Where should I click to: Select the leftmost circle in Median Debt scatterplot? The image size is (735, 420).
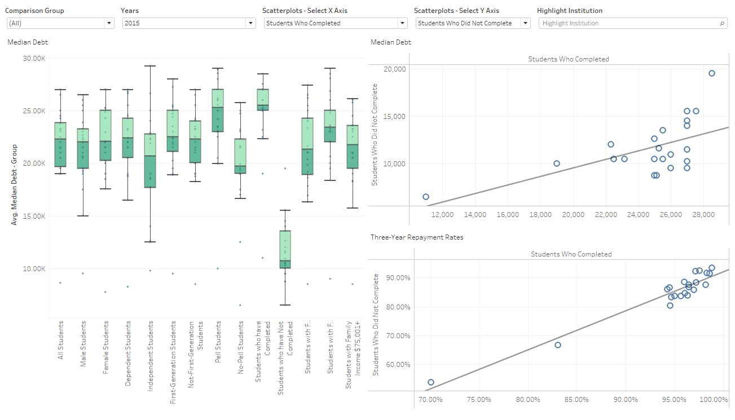coord(426,197)
